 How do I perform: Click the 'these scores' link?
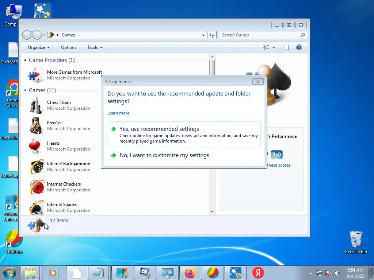(x=279, y=165)
